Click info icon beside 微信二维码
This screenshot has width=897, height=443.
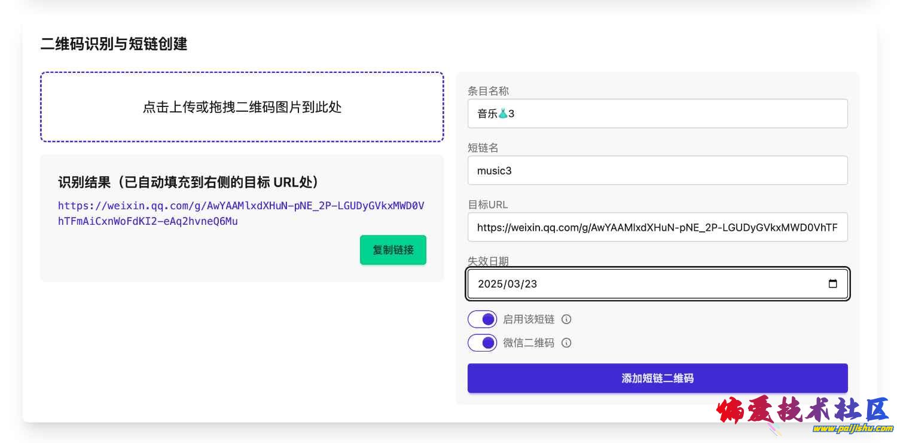(566, 343)
